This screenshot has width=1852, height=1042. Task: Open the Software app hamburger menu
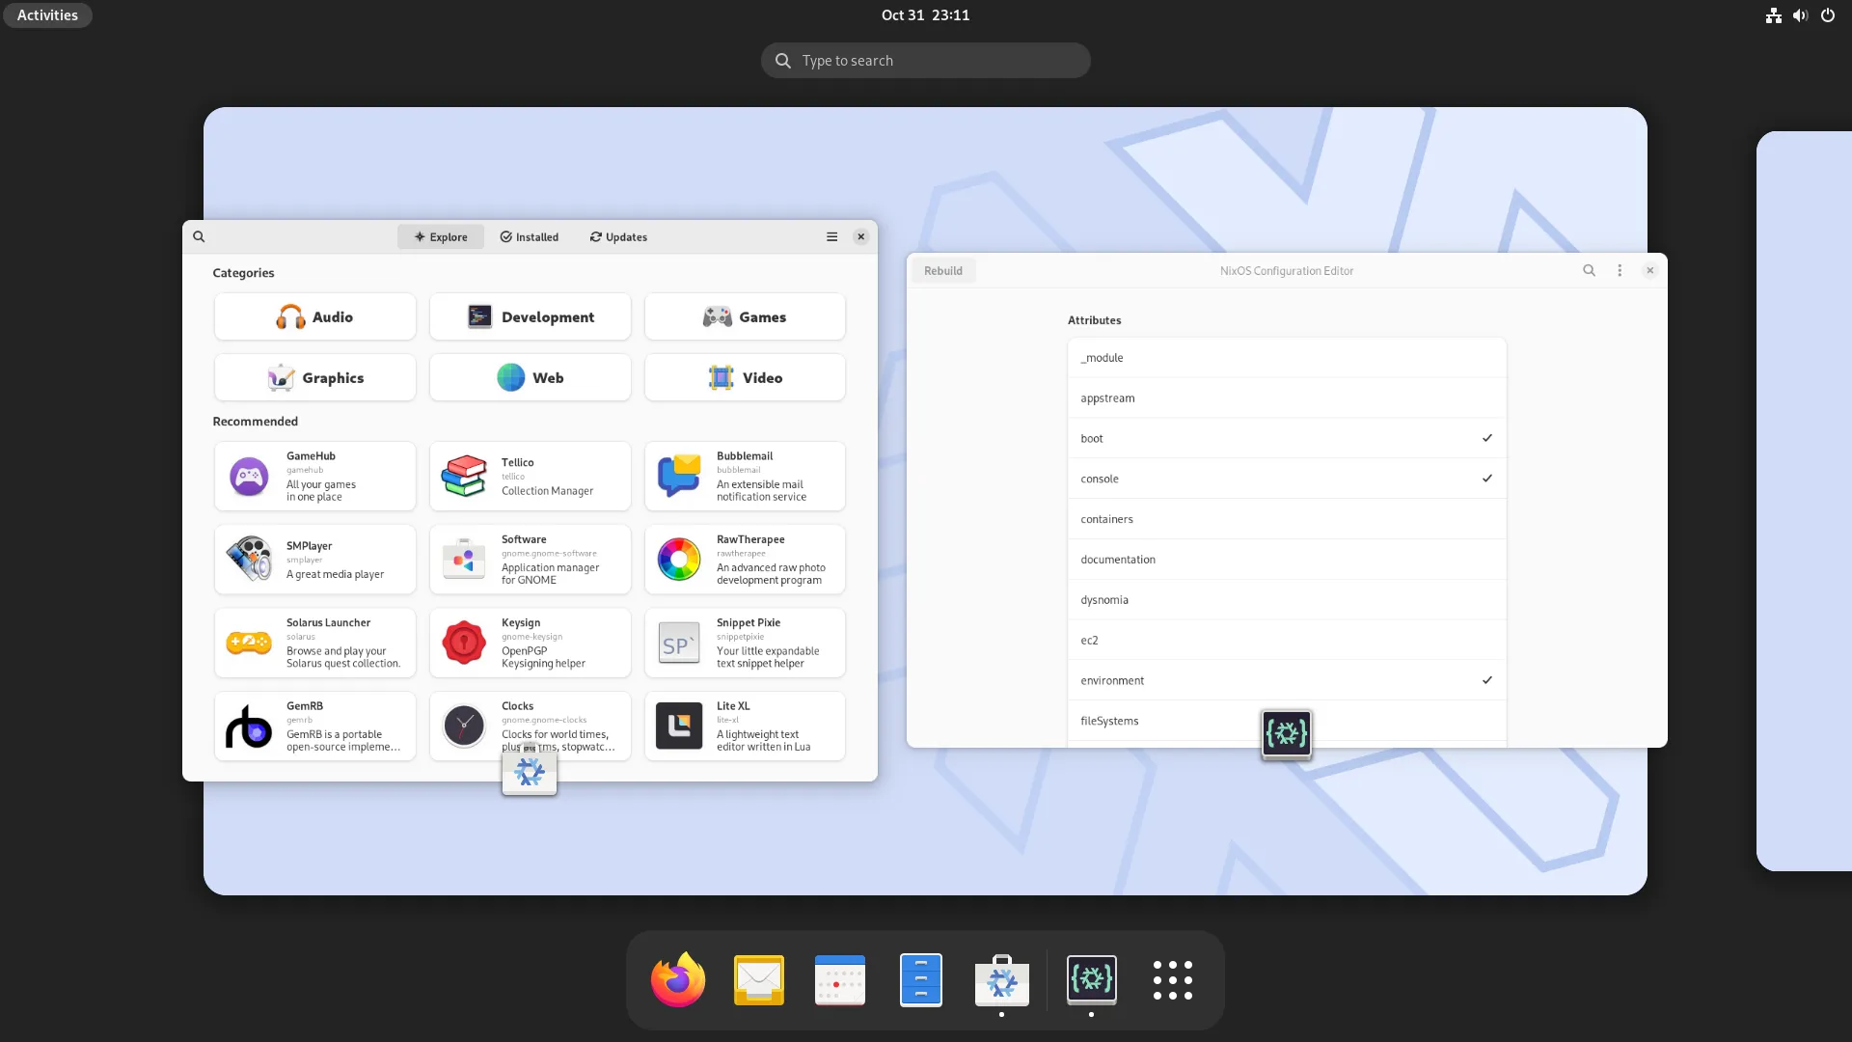click(x=831, y=236)
